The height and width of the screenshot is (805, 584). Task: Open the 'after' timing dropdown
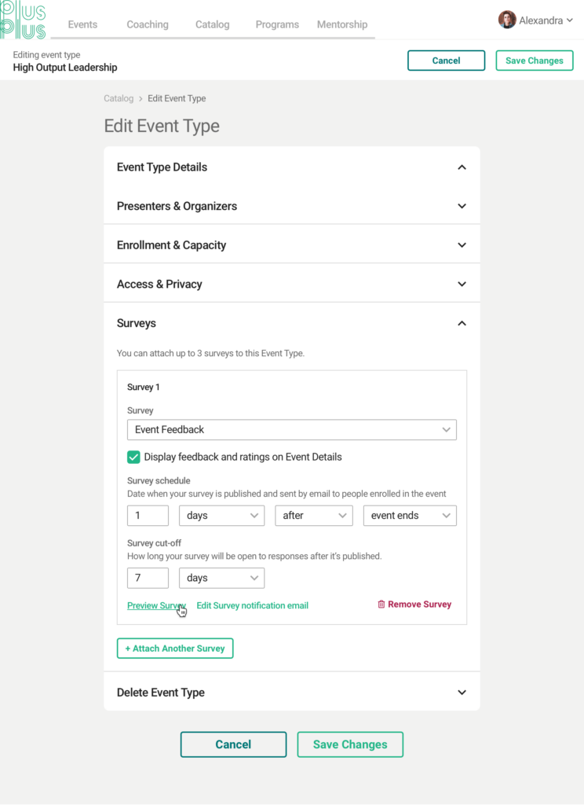(x=314, y=516)
